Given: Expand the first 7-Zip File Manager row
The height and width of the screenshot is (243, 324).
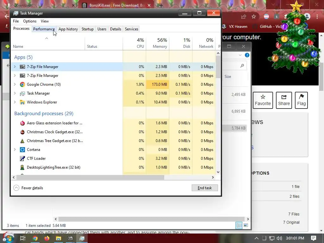Looking at the screenshot, I should point(15,67).
